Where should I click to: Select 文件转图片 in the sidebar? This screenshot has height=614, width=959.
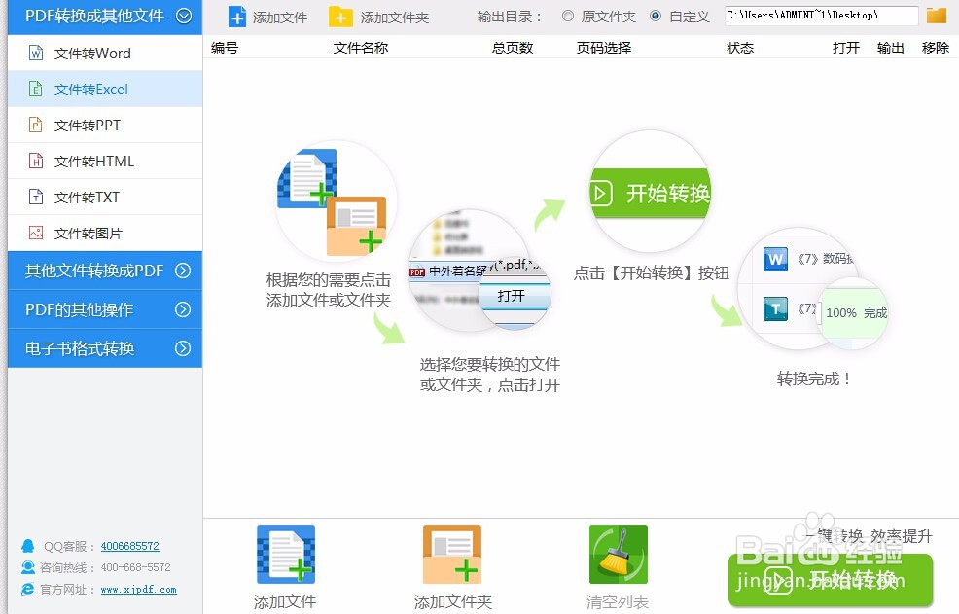(x=105, y=234)
